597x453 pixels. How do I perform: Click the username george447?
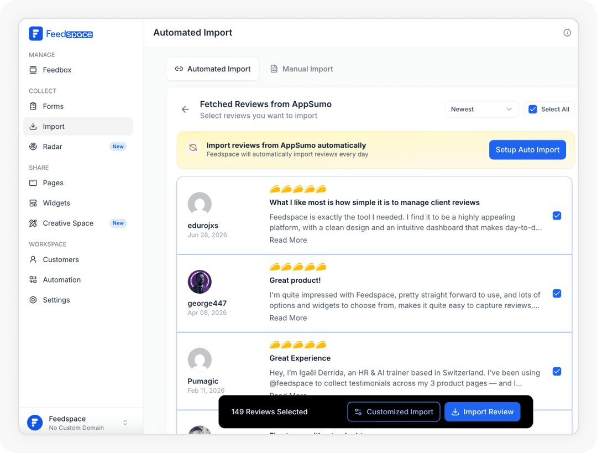[x=207, y=303]
